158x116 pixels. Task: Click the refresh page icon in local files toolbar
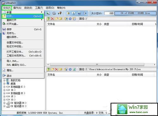74,69
